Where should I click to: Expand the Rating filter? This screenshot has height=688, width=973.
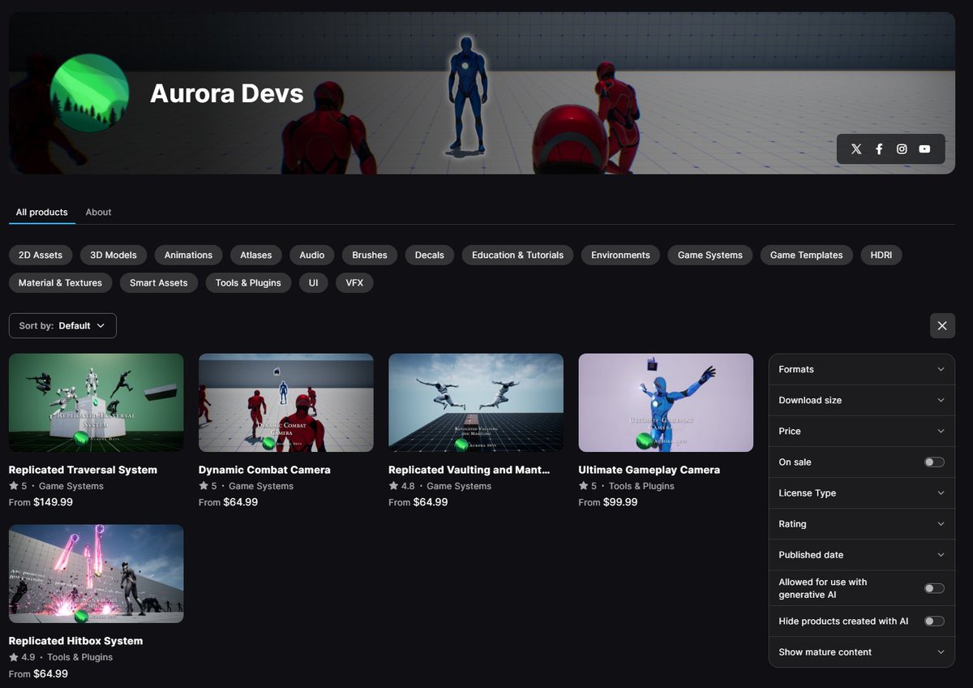[861, 523]
